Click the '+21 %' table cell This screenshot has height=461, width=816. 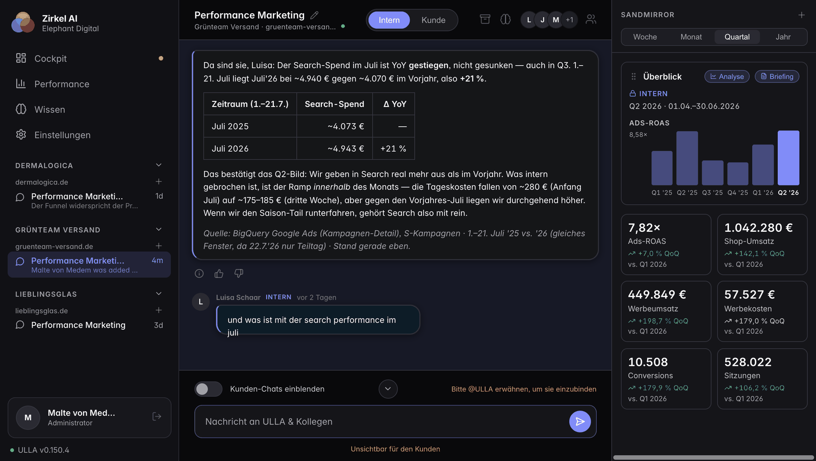pyautogui.click(x=393, y=148)
